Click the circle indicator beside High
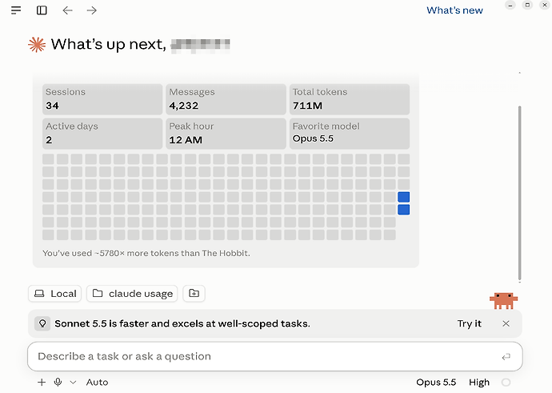 click(506, 382)
